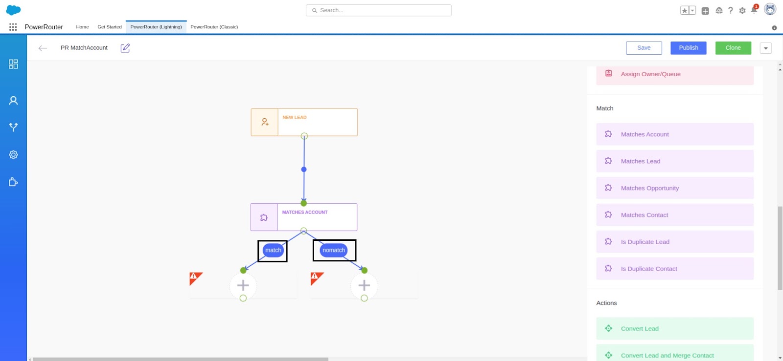This screenshot has height=361, width=783.
Task: Open the user icon in left sidebar
Action: (13, 101)
